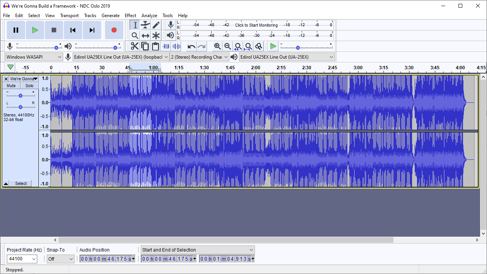Open the Audio Position time format arrow

click(133, 259)
